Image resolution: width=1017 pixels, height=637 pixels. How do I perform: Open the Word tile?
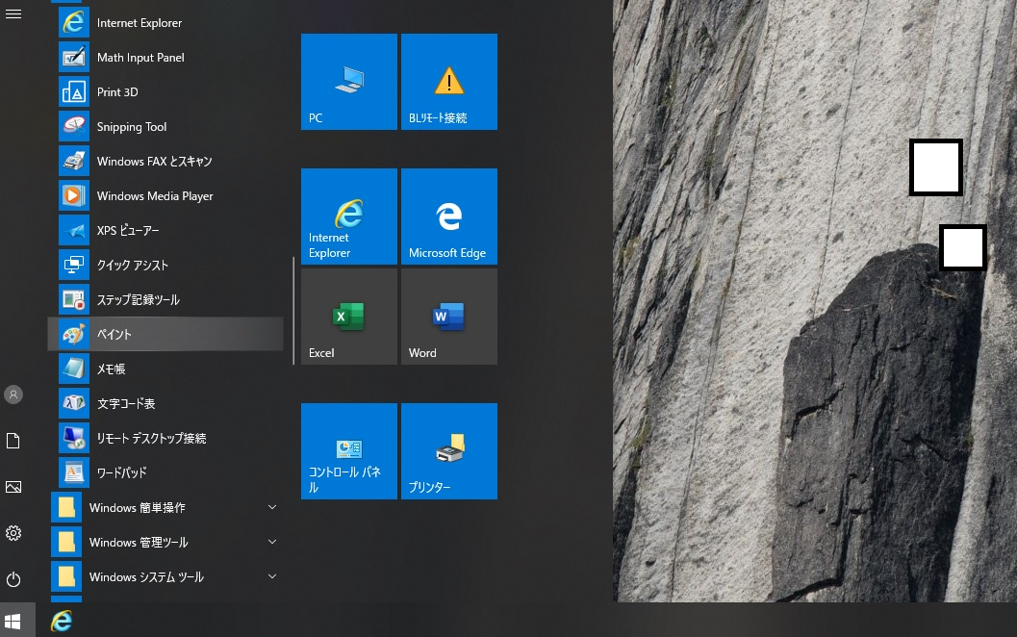[x=448, y=317]
